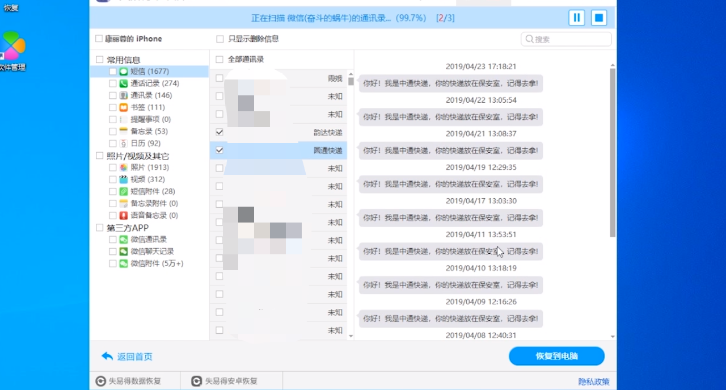Click the timestamp 2019/04/11 13:53:51
Screen dimensions: 726x390
pos(481,234)
